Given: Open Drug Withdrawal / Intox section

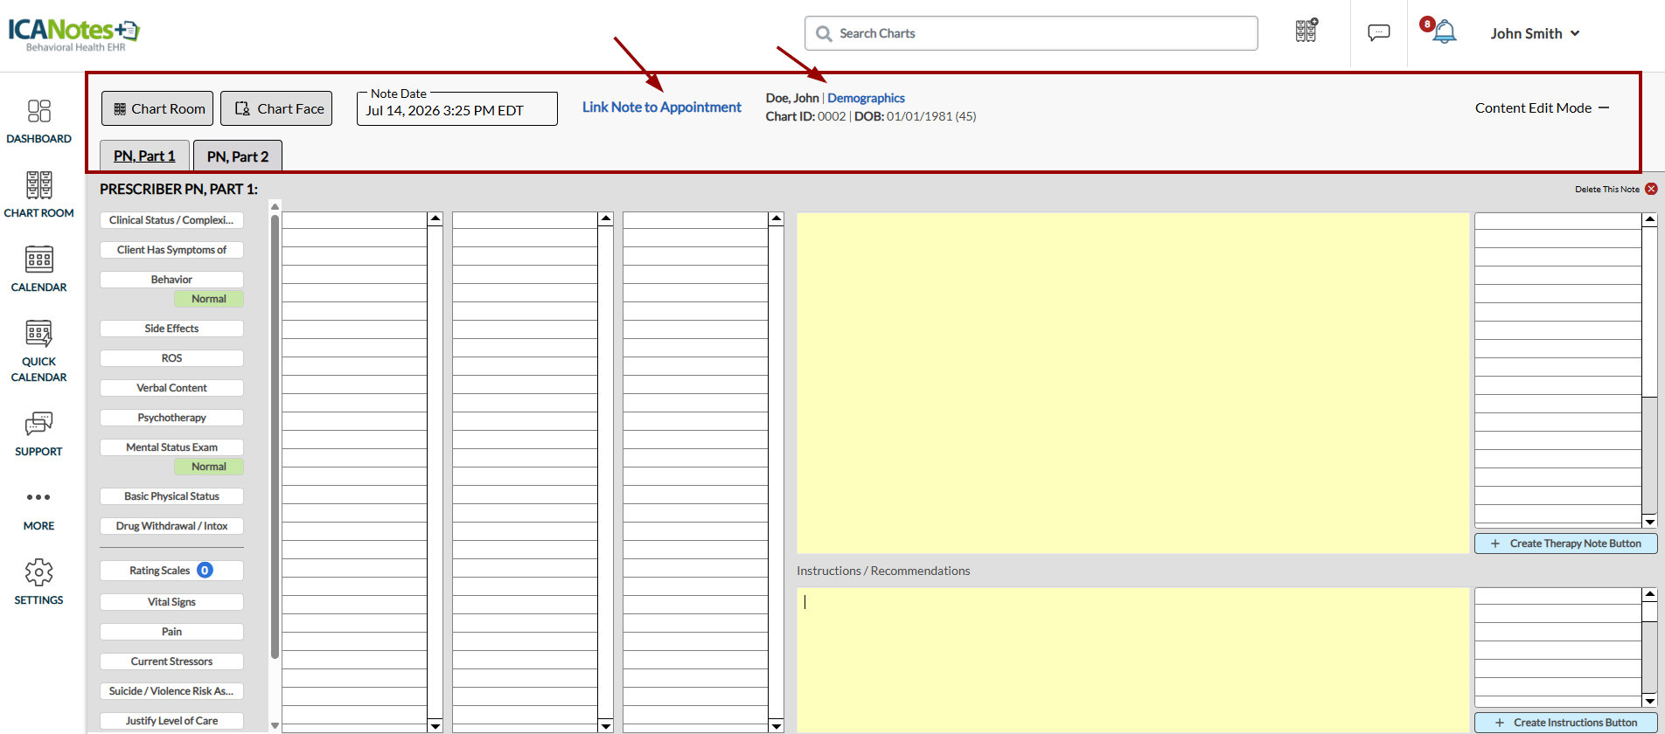Looking at the screenshot, I should point(171,526).
